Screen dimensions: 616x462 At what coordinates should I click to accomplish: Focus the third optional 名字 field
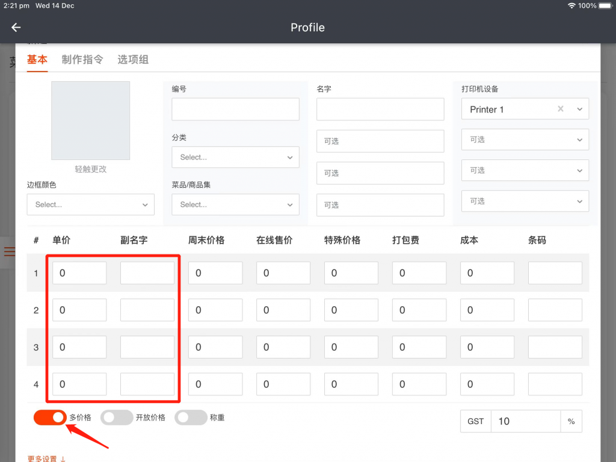[x=380, y=205]
